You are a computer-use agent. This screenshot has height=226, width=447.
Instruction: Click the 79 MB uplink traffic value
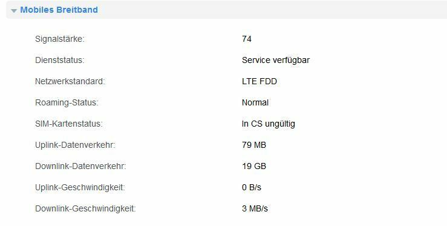(254, 145)
